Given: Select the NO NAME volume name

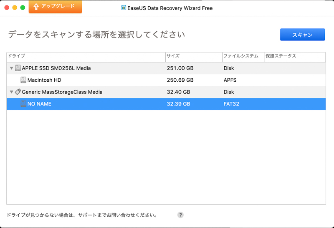Looking at the screenshot, I should tap(39, 104).
